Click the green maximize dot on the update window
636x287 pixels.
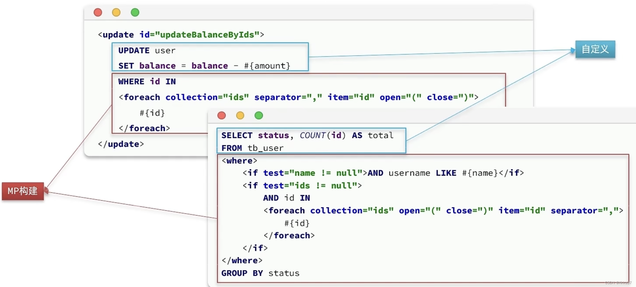click(x=135, y=13)
